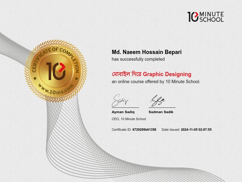Viewport: 242px width, 182px height.
Task: Click the 'has successfully completed' text
Action: coord(138,59)
